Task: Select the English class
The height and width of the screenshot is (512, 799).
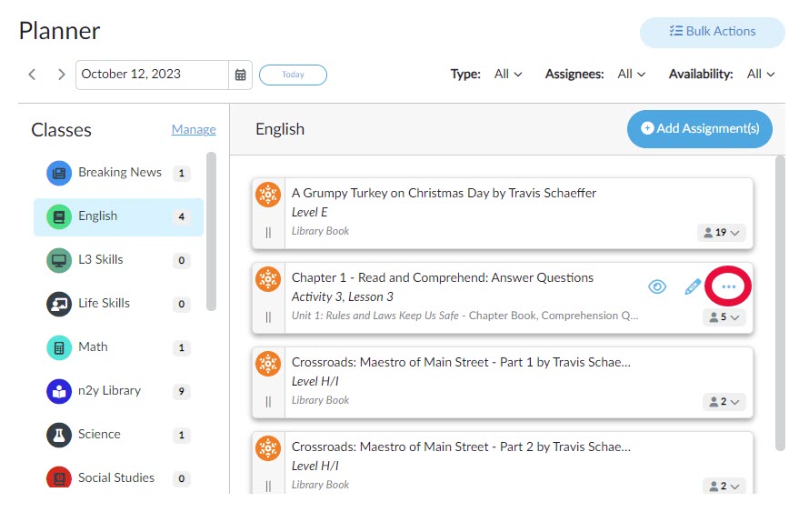Action: [x=118, y=216]
